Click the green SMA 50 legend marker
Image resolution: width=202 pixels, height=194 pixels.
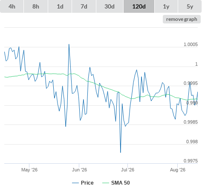point(106,183)
